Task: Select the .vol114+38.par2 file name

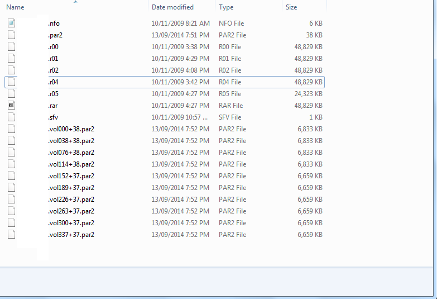Action: tap(71, 164)
